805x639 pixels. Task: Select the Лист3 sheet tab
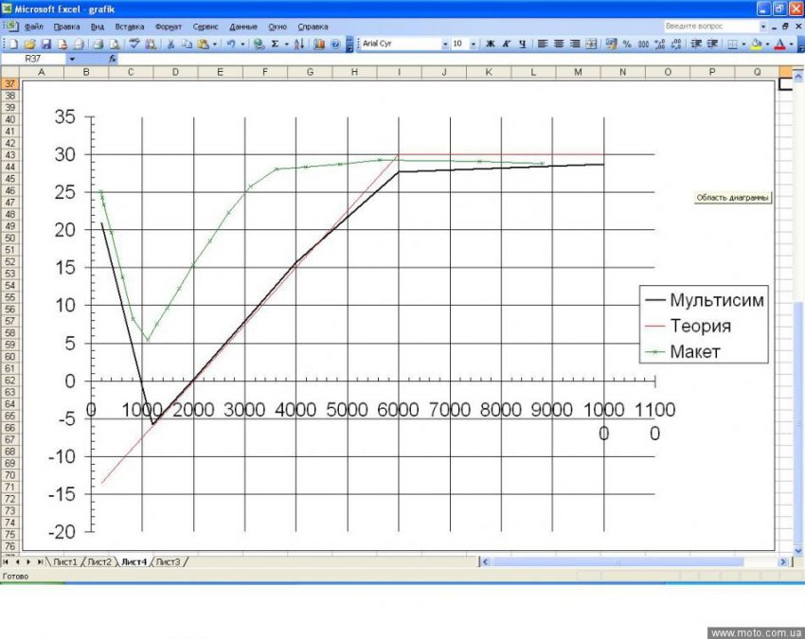click(168, 561)
